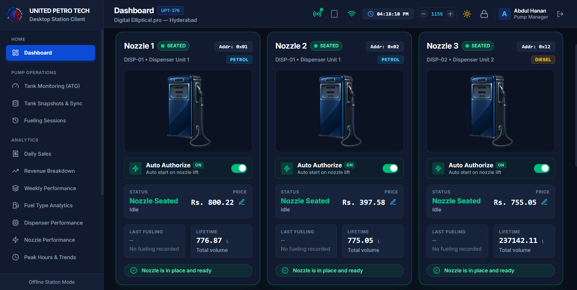Click the PETROL tag on Nozzle 2
This screenshot has height=290, width=577.
pos(390,60)
